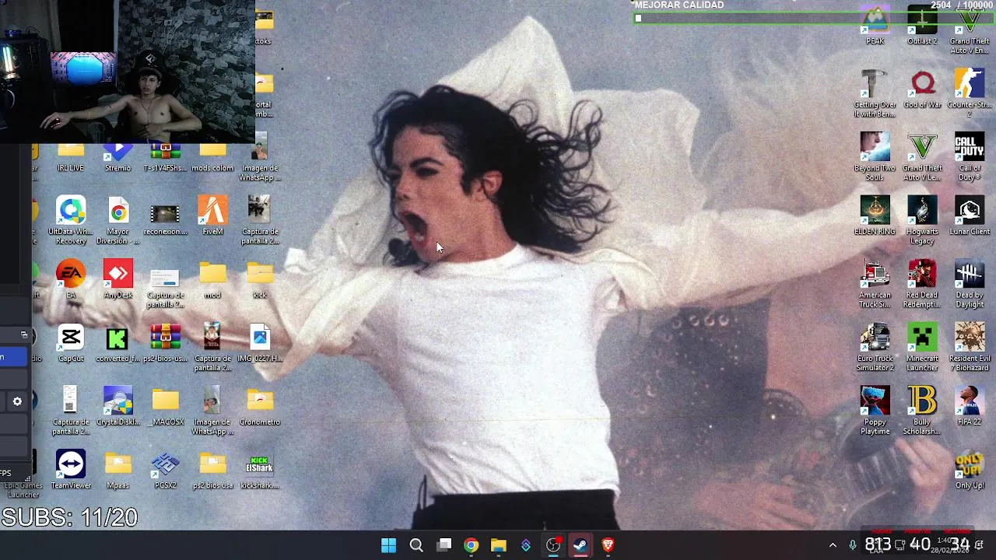Pop out the docked left panel
The width and height of the screenshot is (996, 560).
pos(24,335)
